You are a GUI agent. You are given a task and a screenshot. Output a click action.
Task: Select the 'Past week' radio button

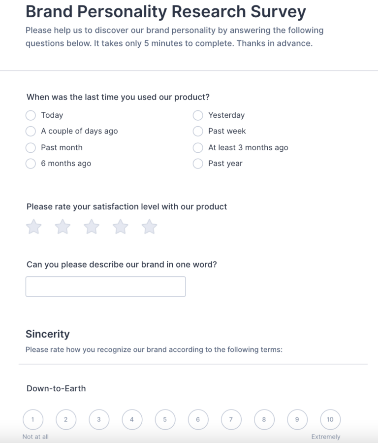coord(198,131)
